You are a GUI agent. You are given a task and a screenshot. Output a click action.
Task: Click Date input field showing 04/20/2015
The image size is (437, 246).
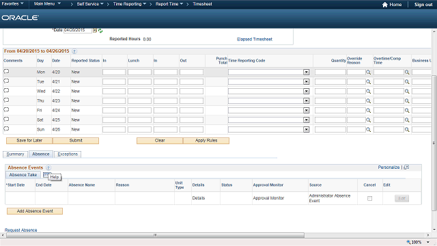[78, 30]
